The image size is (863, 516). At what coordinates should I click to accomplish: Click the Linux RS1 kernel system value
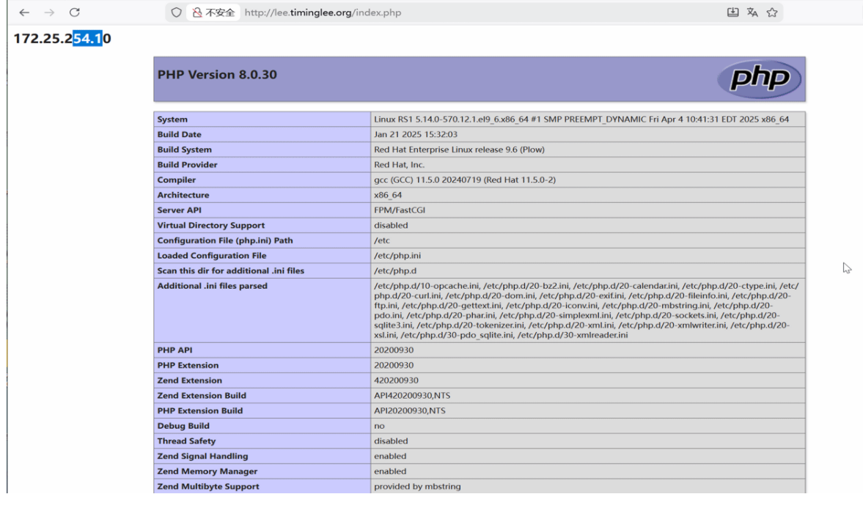coord(581,119)
